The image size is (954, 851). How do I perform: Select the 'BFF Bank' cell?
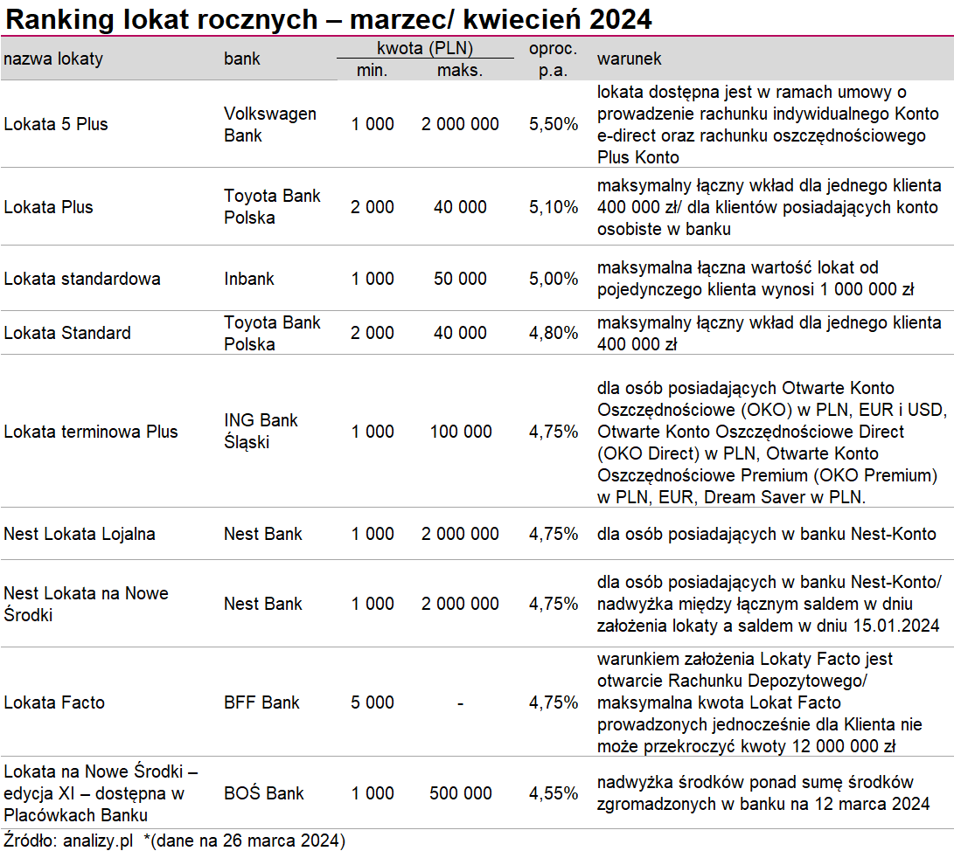coord(261,702)
